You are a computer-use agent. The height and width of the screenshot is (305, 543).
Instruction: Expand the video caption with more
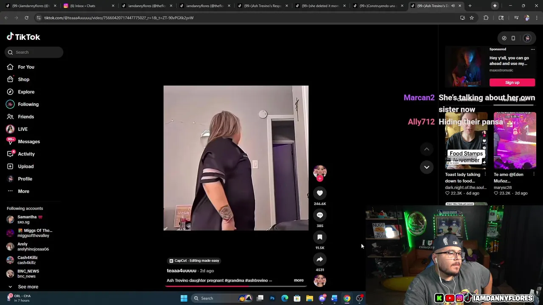click(x=299, y=280)
